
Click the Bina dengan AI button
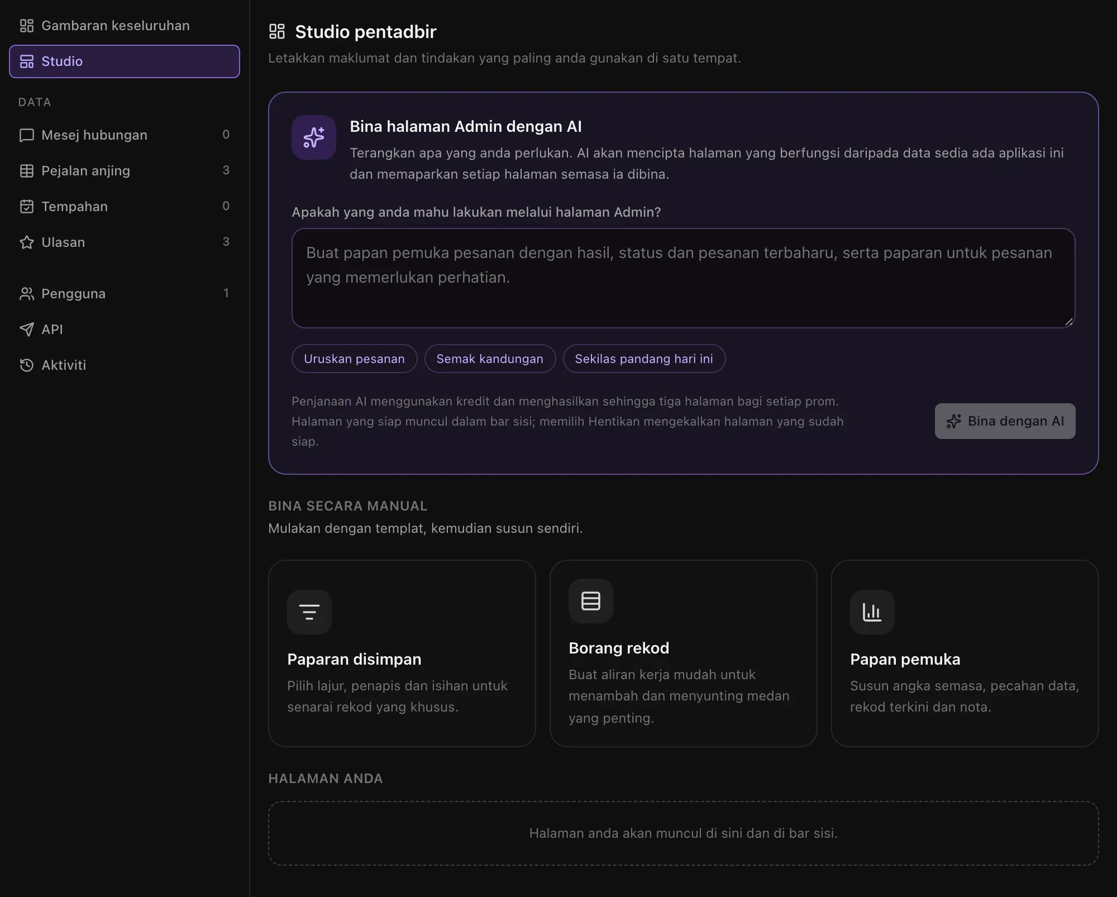click(1005, 421)
